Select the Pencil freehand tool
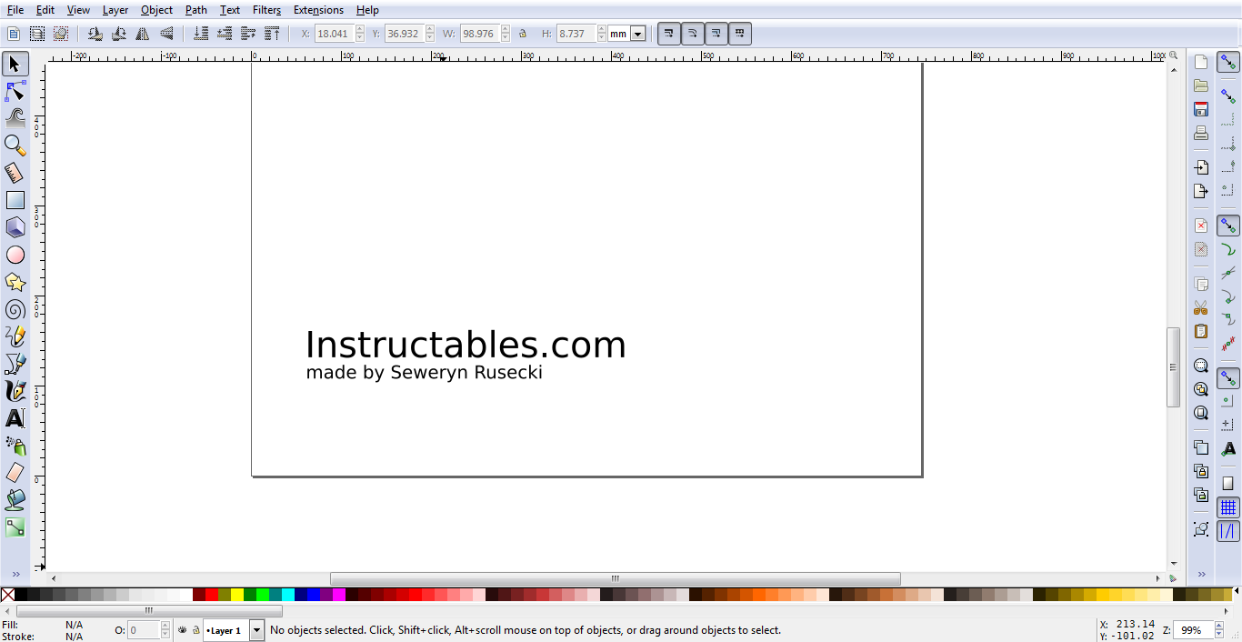The width and height of the screenshot is (1242, 642). (x=15, y=336)
